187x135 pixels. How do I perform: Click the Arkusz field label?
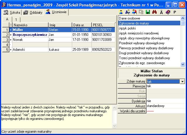pyautogui.click(x=132, y=106)
